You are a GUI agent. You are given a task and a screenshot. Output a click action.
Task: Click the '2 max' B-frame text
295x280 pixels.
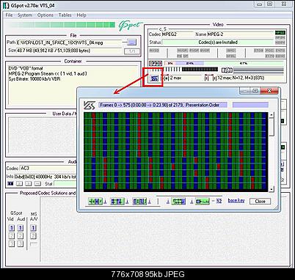(175, 78)
